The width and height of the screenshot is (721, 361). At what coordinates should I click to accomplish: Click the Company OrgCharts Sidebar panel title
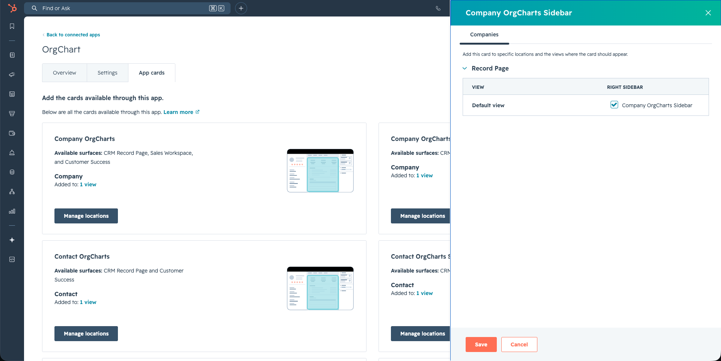point(519,13)
